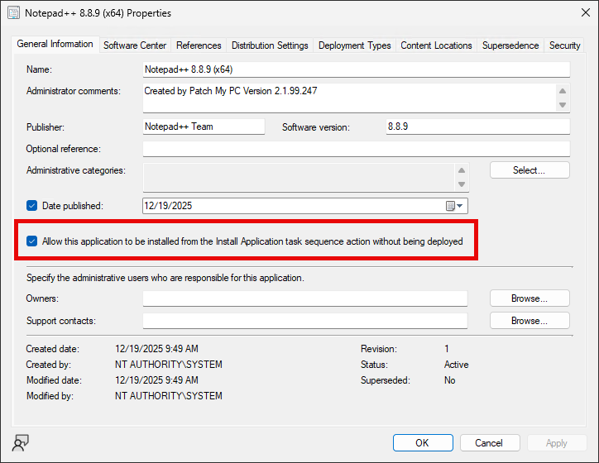Close the Properties dialog window
599x463 pixels.
click(x=585, y=12)
